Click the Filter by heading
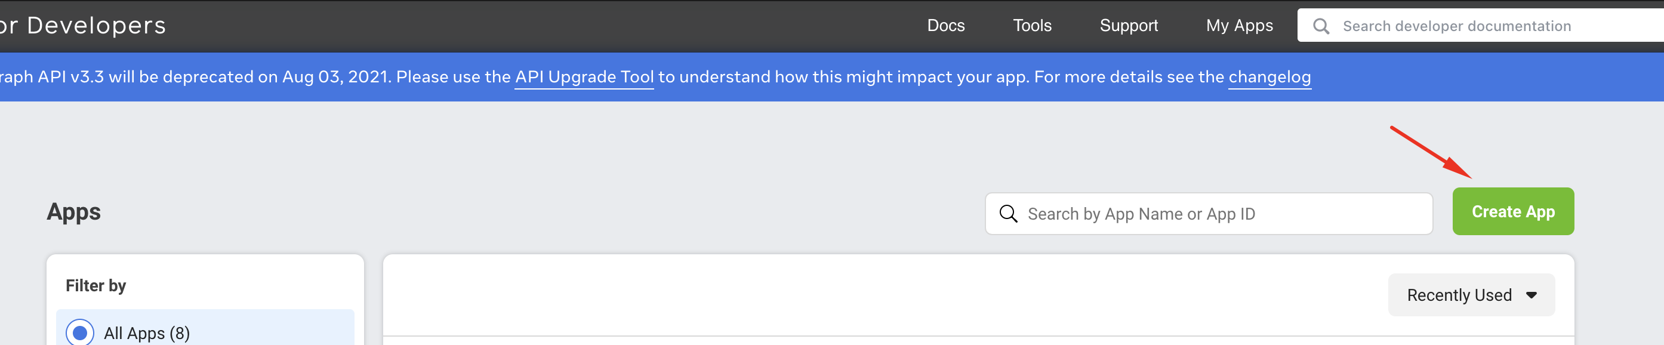The width and height of the screenshot is (1664, 345). tap(95, 285)
